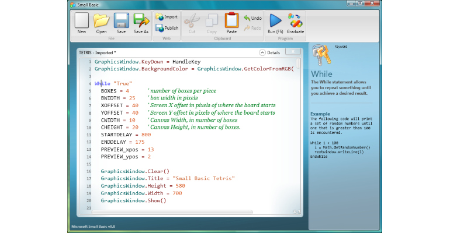Import a program from the web

(167, 17)
